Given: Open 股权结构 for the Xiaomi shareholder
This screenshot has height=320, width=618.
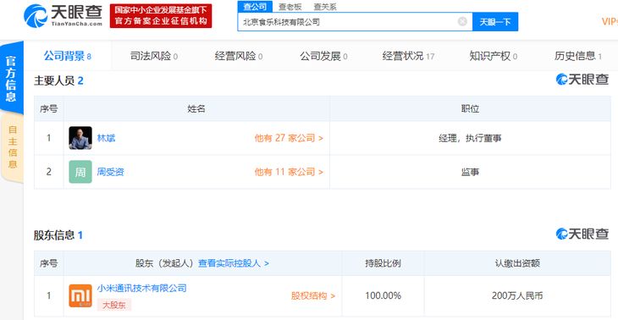Looking at the screenshot, I should [x=313, y=295].
